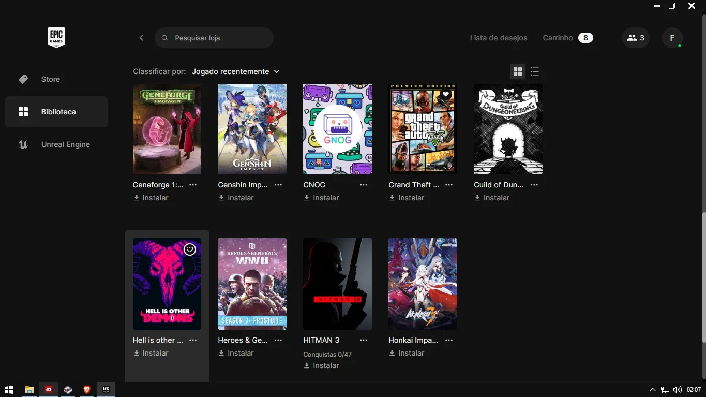
Task: Open more options for Geneforge 1
Action: (x=193, y=185)
